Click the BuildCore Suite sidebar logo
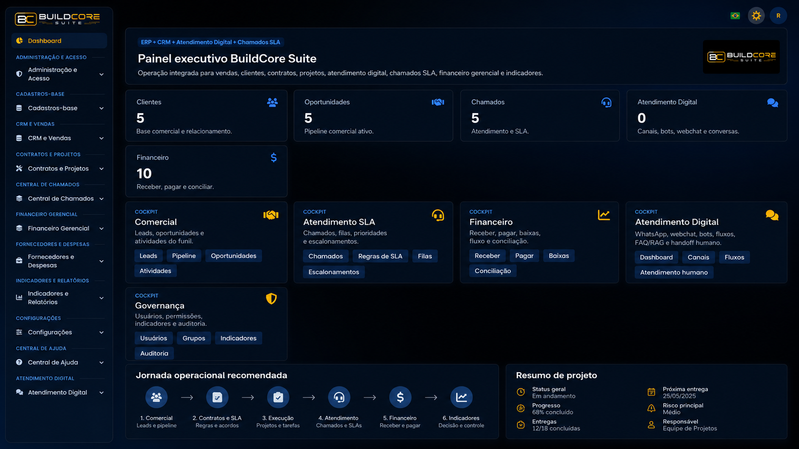Viewport: 799px width, 449px height. tap(57, 19)
